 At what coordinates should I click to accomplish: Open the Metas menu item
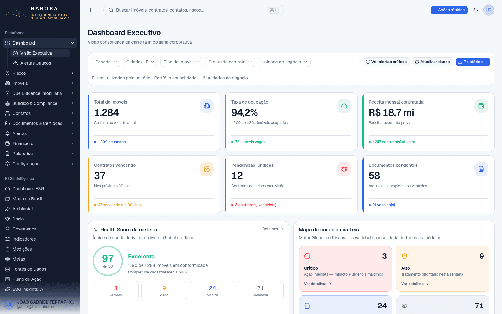point(40,259)
